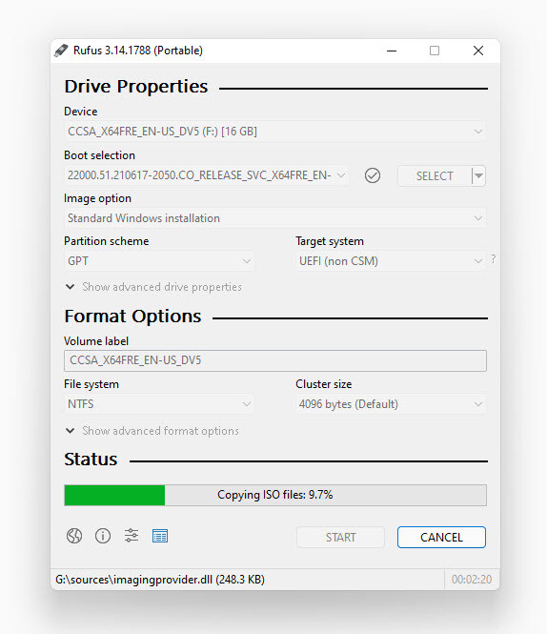547x634 pixels.
Task: Open the Image option dropdown
Action: [274, 218]
